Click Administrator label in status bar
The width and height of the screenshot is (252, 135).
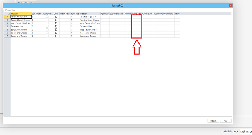click(x=230, y=131)
